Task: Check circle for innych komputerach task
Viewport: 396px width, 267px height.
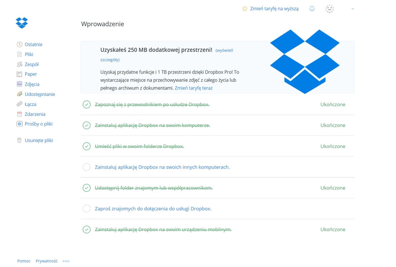Action: point(87,167)
